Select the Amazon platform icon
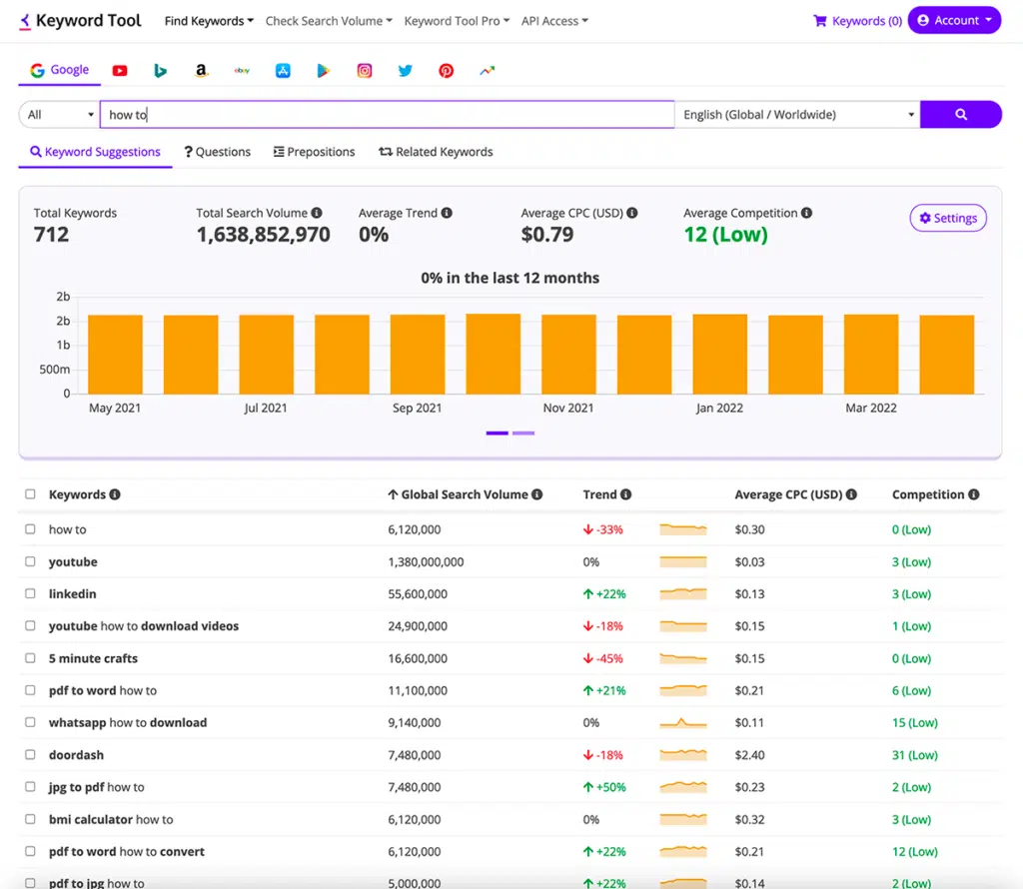This screenshot has height=889, width=1023. click(201, 70)
